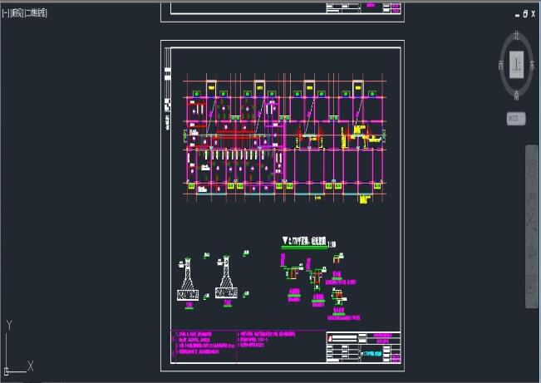
Task: Open the [-] viewport controls menu
Action: [6, 14]
